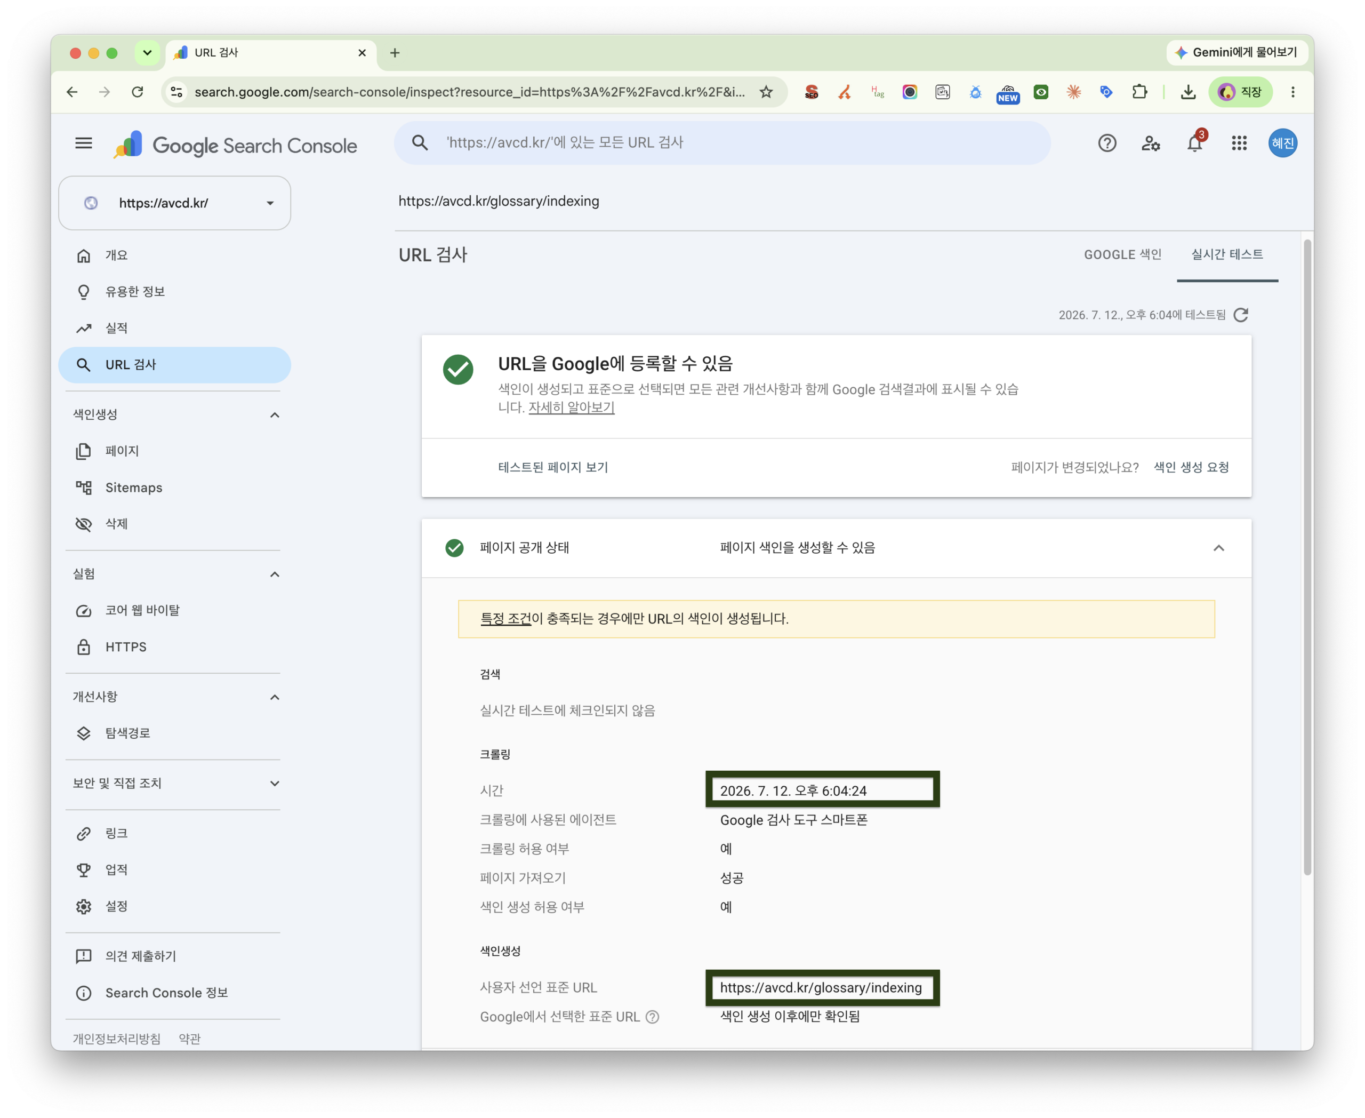Open 페이지 indexing report
This screenshot has height=1118, width=1365.
(174, 451)
